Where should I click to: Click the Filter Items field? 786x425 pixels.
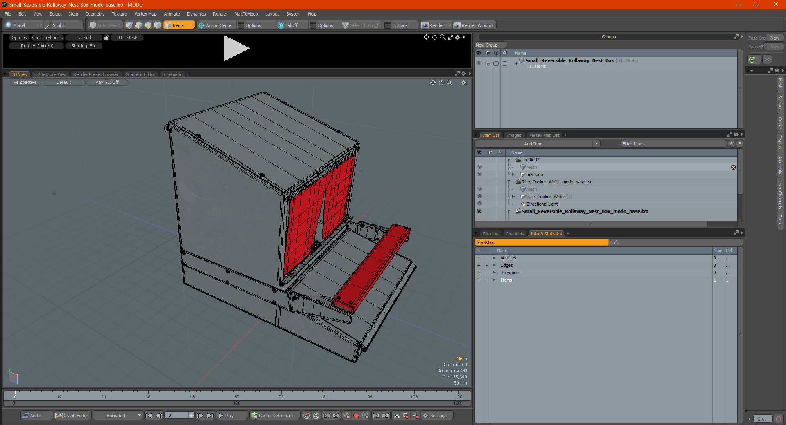673,144
